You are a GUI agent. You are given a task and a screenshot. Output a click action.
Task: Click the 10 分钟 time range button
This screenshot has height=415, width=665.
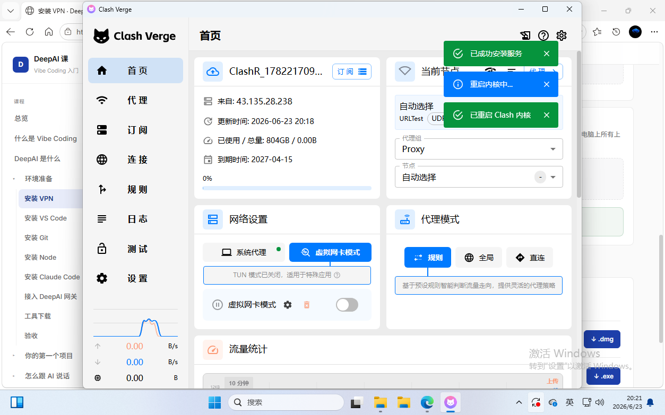(x=238, y=383)
